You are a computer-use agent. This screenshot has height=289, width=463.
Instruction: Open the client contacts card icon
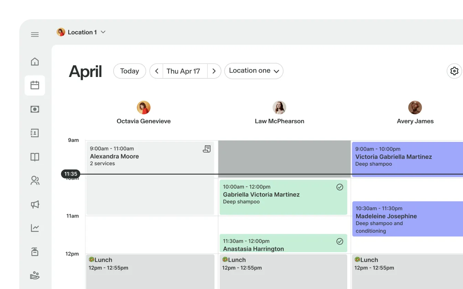tap(34, 133)
